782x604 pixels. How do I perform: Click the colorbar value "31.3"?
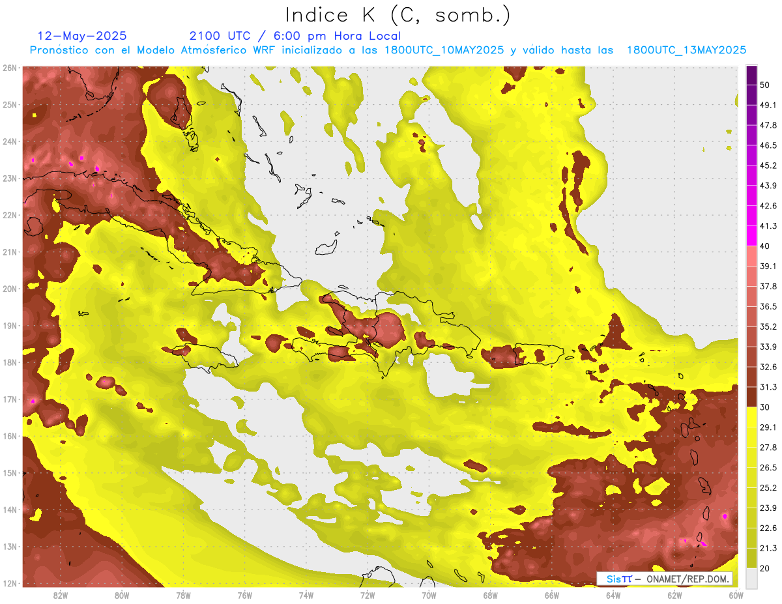768,387
